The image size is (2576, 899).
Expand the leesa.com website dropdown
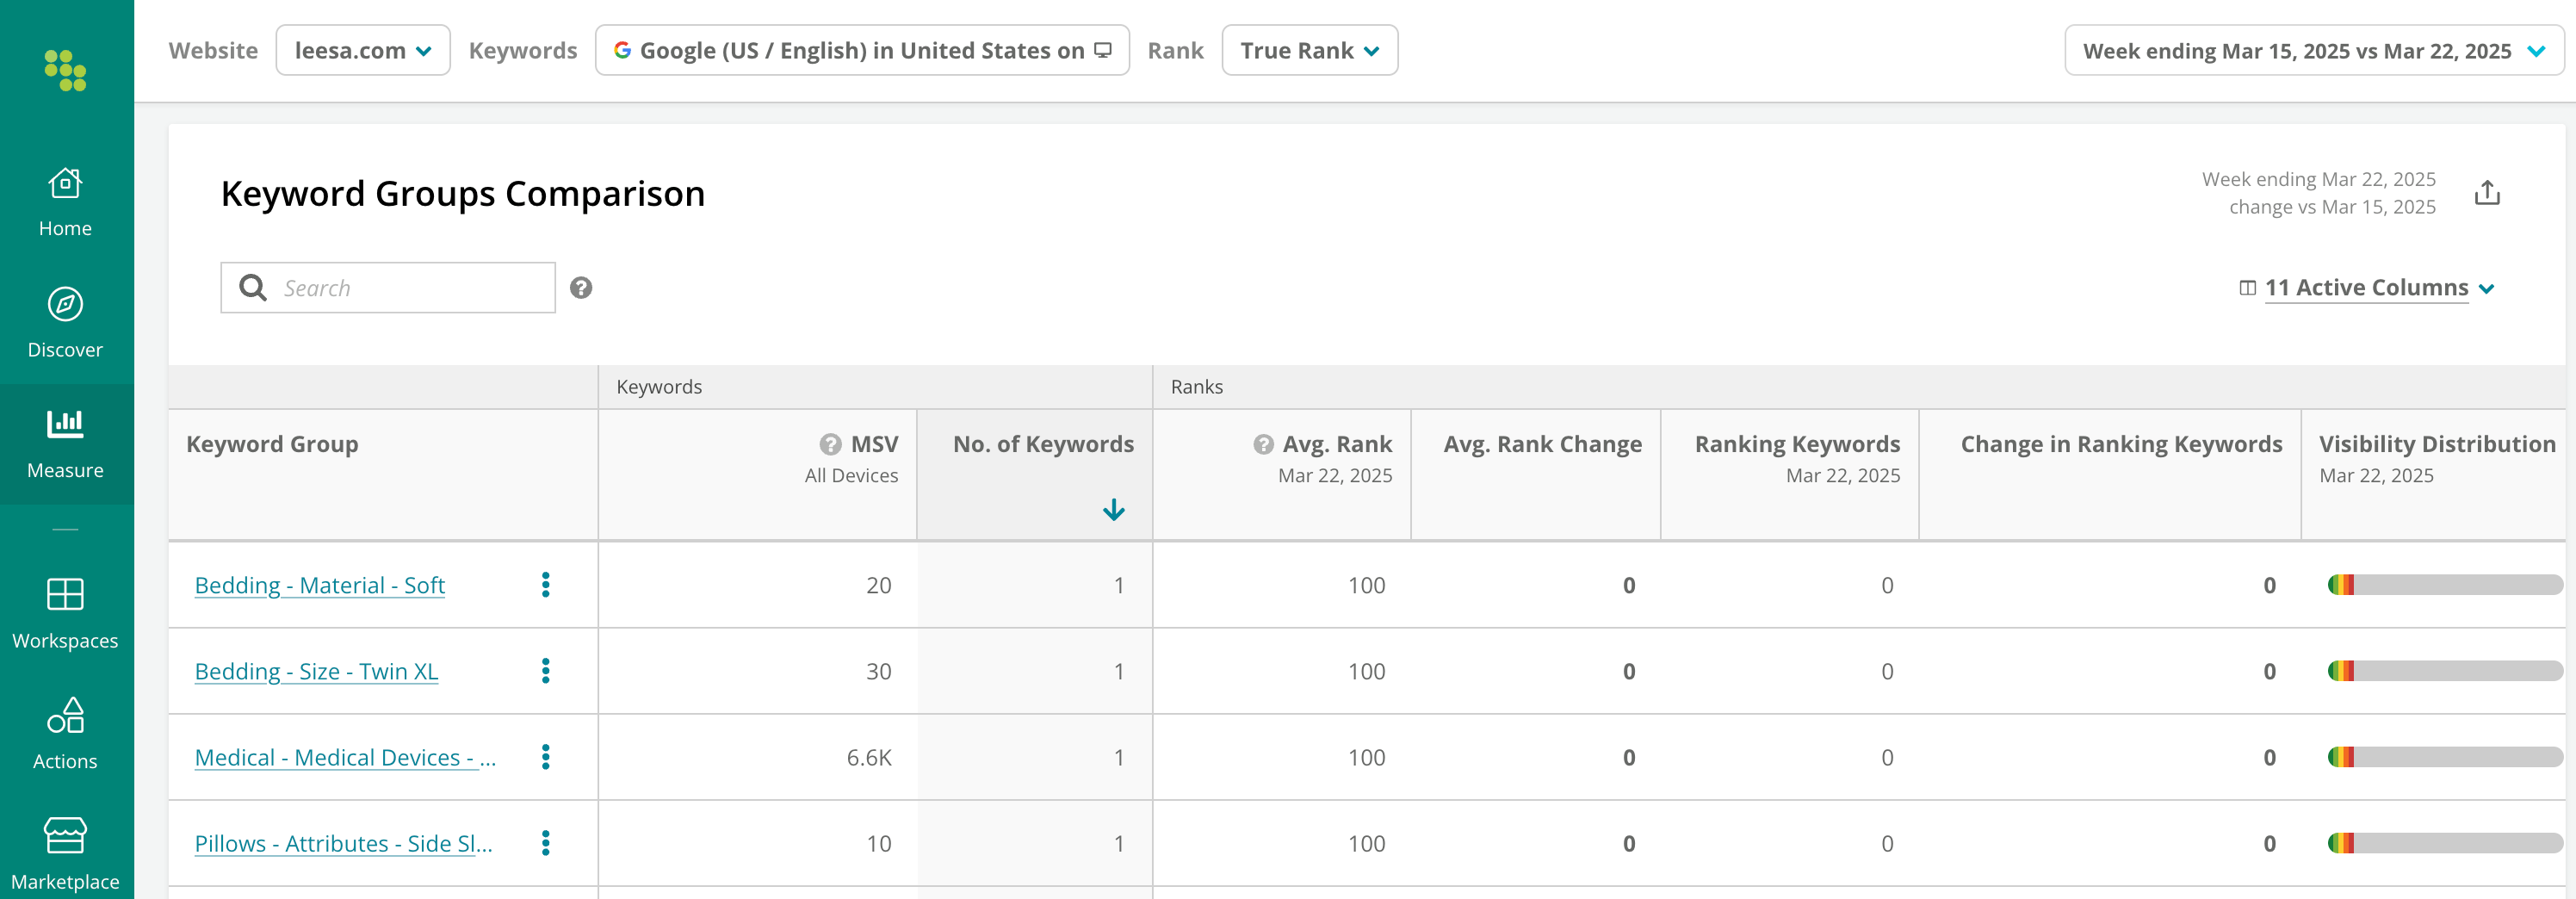(363, 50)
